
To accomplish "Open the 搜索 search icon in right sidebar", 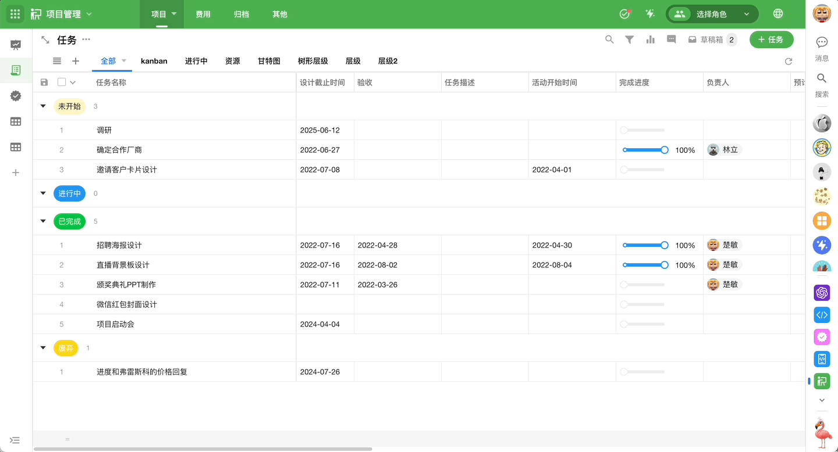I will pos(822,84).
